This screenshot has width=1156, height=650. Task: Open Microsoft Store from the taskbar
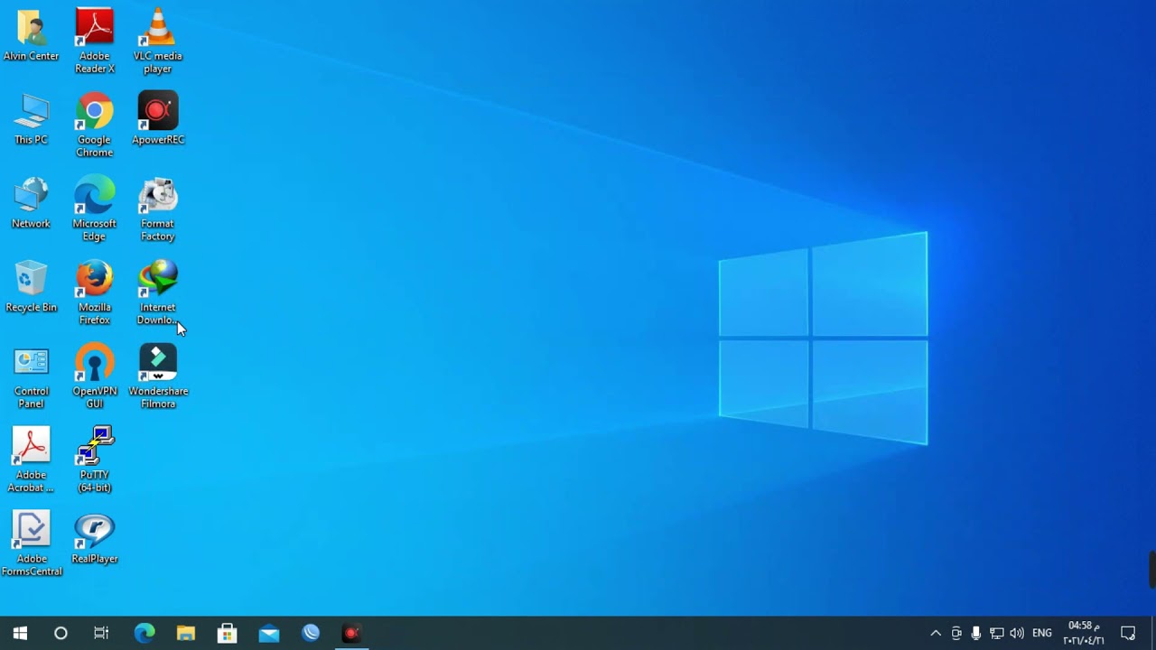click(x=228, y=633)
